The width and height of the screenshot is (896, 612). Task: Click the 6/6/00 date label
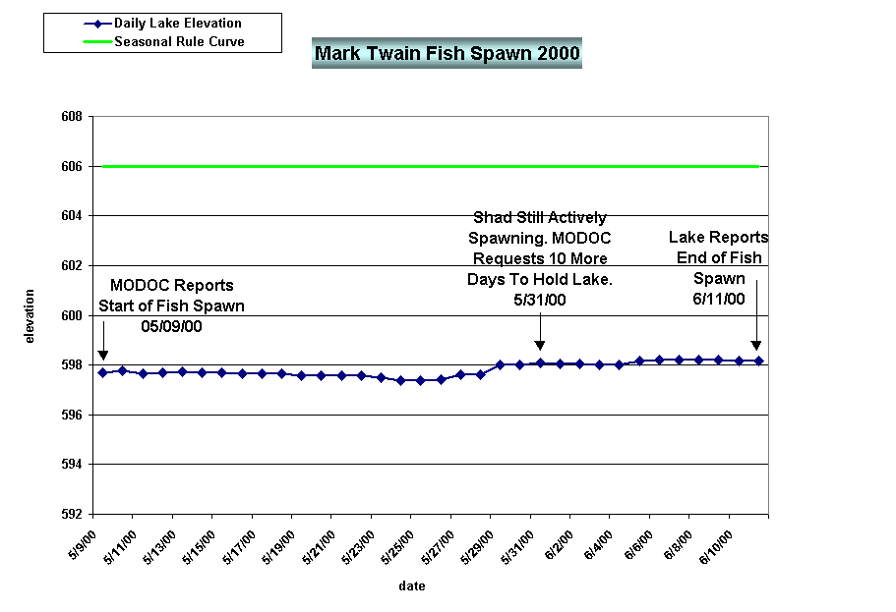coord(638,545)
